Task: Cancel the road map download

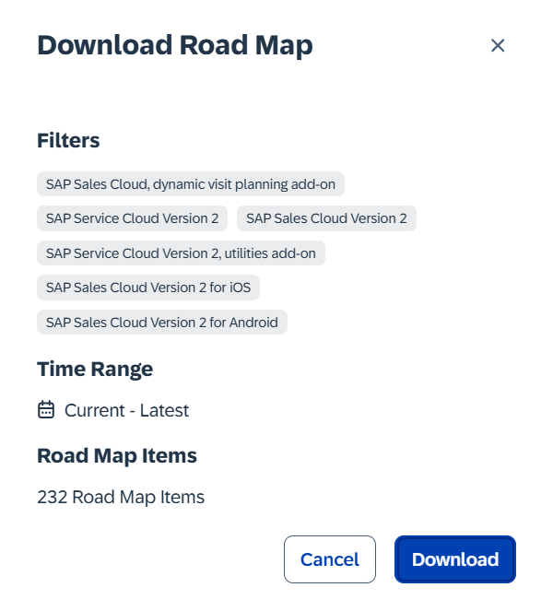Action: (x=330, y=559)
